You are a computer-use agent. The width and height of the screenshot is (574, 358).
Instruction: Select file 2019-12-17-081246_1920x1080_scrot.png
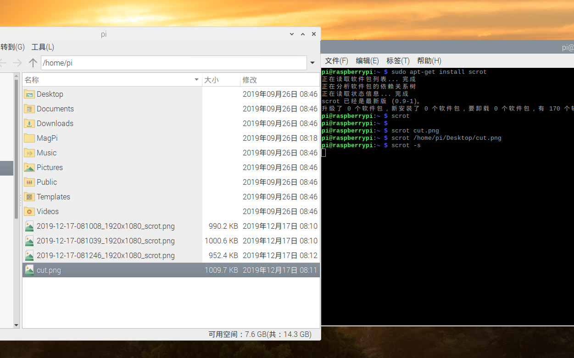(106, 255)
